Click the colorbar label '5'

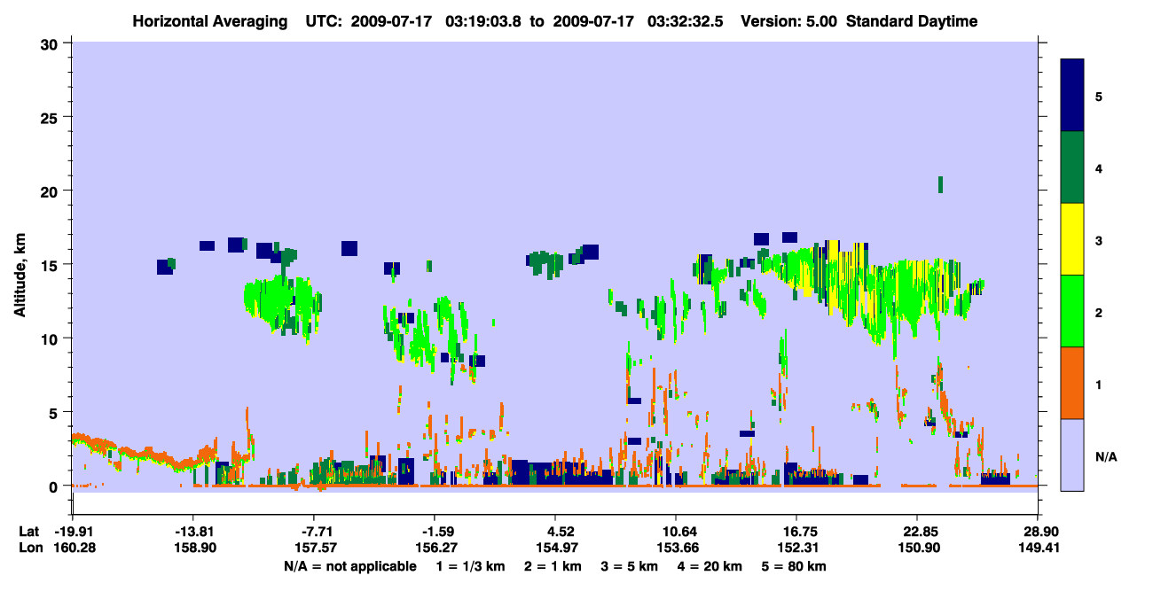point(1099,96)
